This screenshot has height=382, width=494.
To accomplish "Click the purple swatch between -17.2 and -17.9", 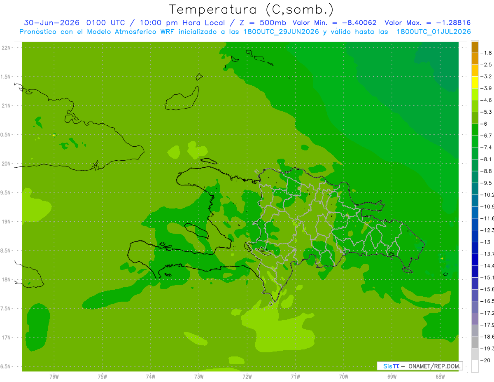I will pos(475,319).
